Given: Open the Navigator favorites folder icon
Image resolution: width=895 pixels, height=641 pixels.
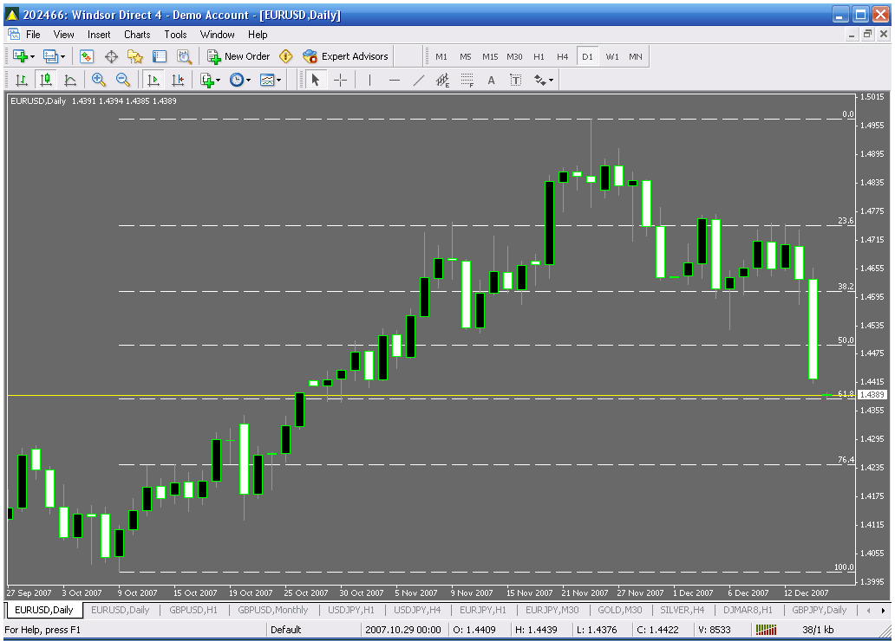Looking at the screenshot, I should pos(135,56).
